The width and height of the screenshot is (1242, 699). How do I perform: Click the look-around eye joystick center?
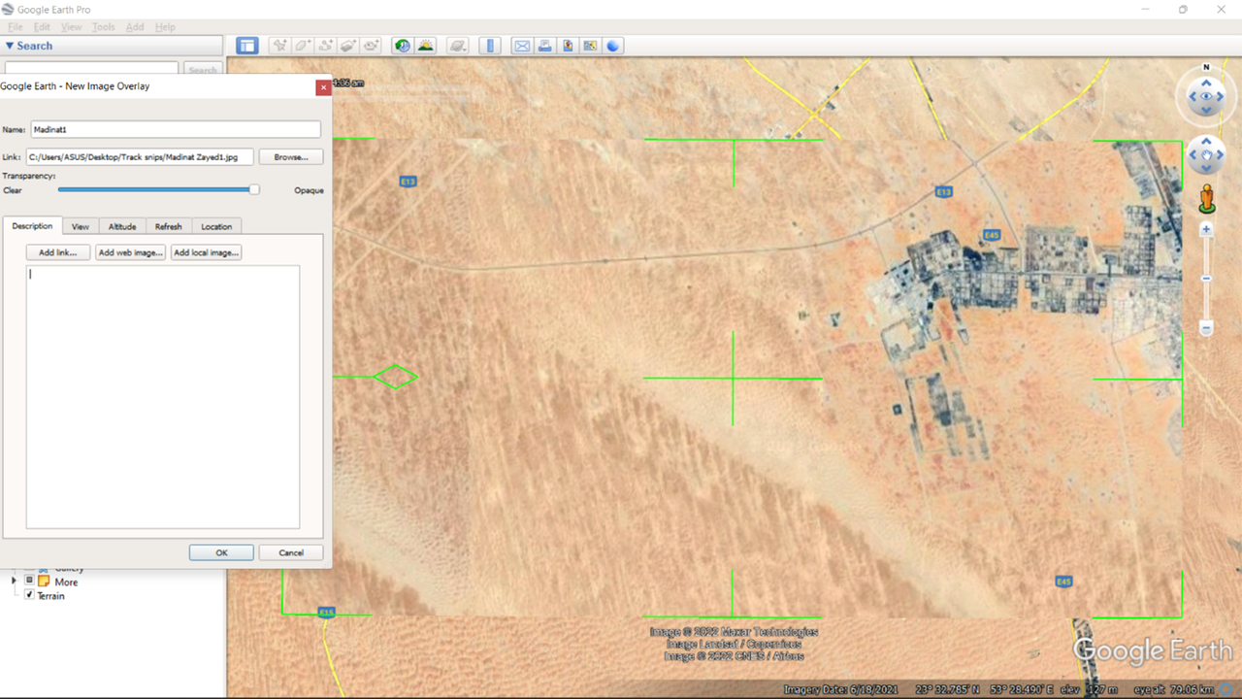click(x=1206, y=96)
